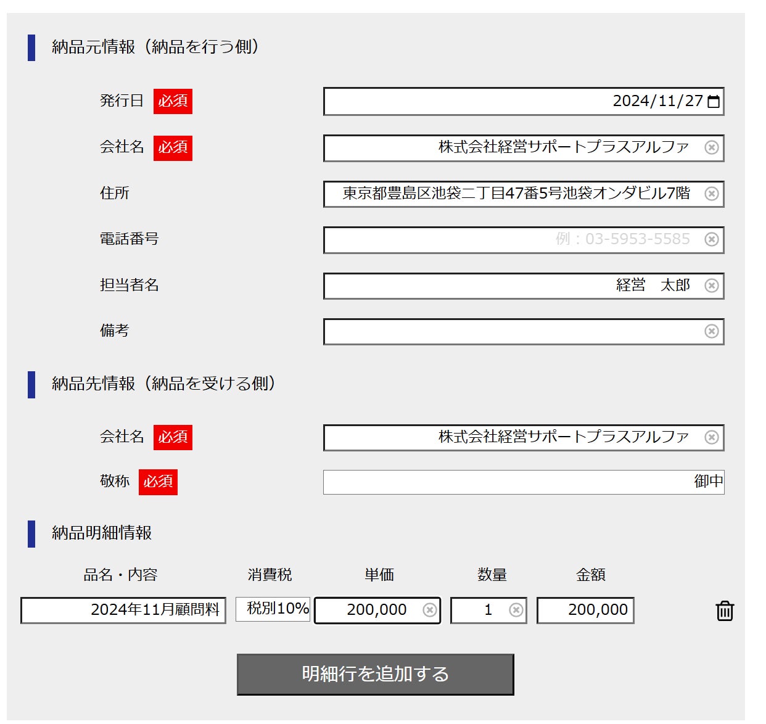The width and height of the screenshot is (766, 724).
Task: Click the 消費税 column header
Action: click(x=270, y=575)
